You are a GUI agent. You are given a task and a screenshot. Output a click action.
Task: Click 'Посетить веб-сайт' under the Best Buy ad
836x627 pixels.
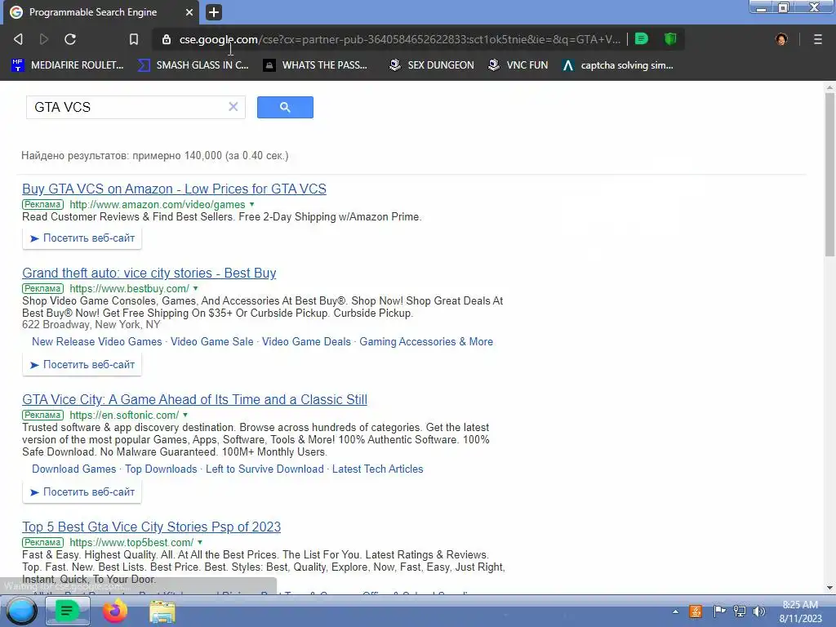pyautogui.click(x=82, y=365)
